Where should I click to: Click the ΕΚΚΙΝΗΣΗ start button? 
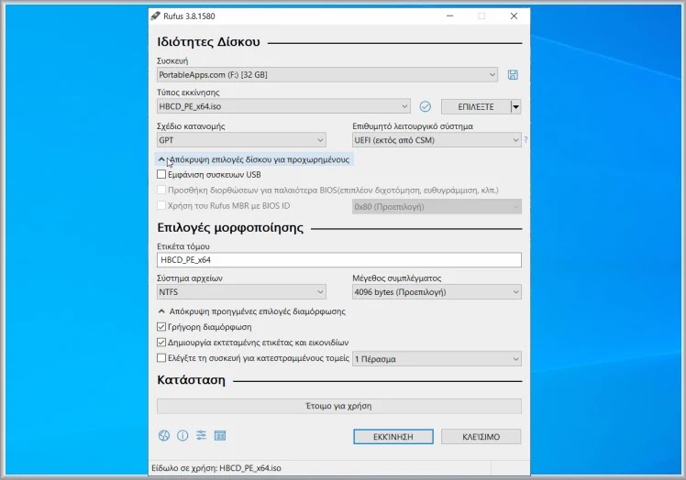tap(393, 437)
